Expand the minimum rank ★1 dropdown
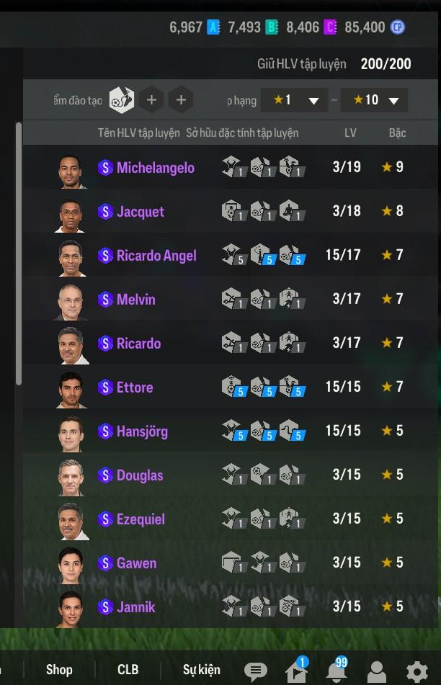Screen dimensions: 441x685 click(294, 100)
